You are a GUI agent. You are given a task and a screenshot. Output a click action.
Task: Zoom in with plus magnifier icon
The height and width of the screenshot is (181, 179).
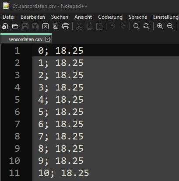(x=160, y=26)
